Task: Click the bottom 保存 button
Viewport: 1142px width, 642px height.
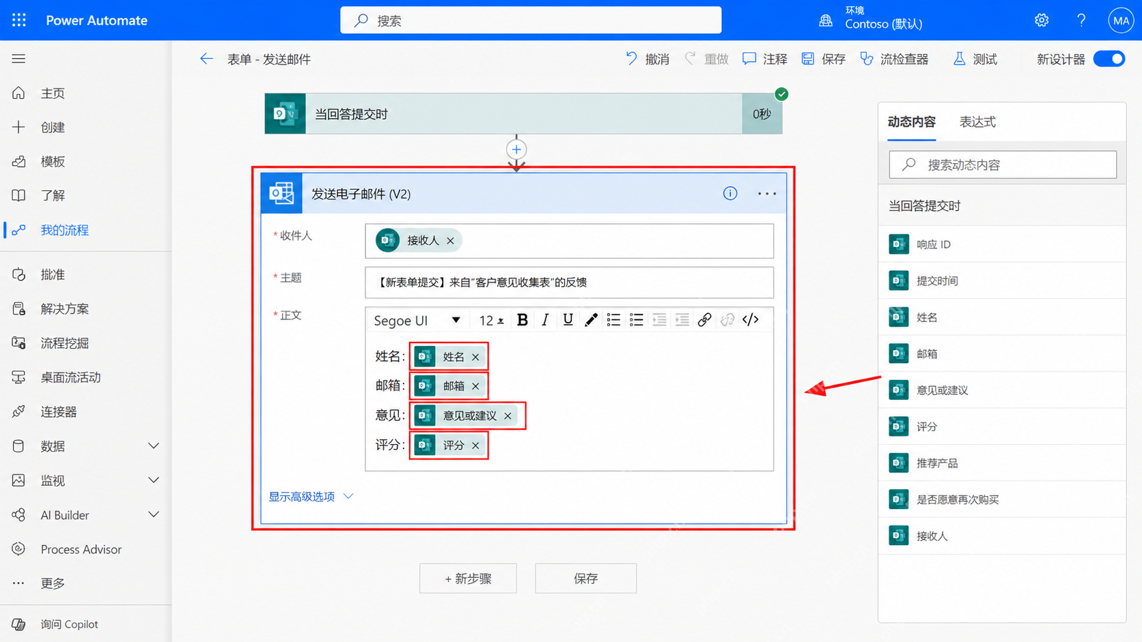Action: click(586, 579)
